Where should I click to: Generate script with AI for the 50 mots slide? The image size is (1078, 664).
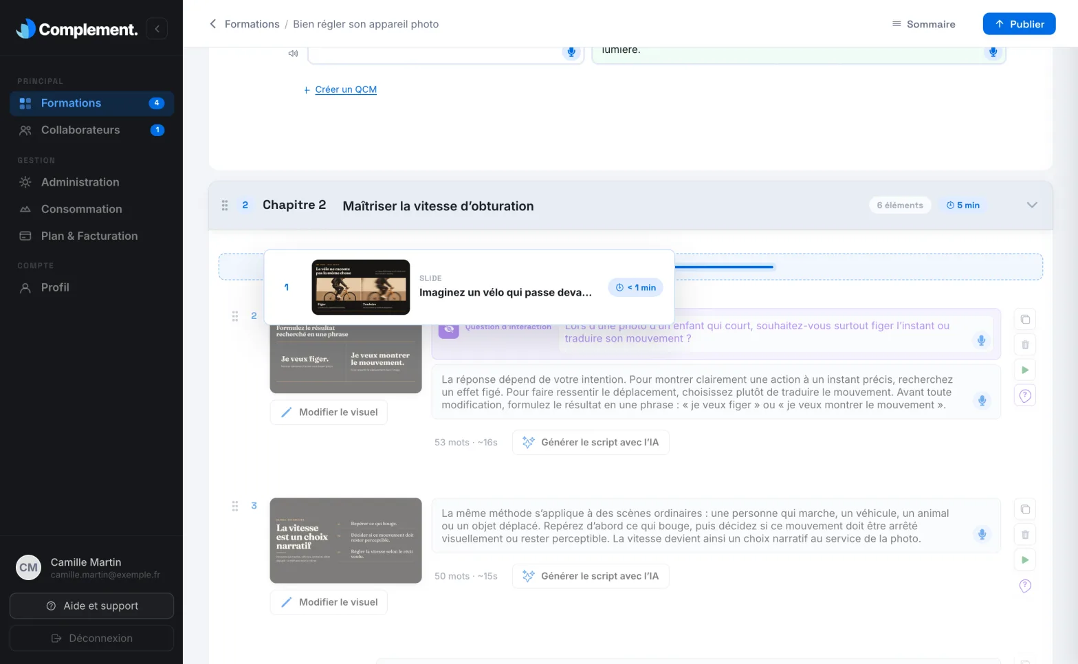(x=591, y=576)
